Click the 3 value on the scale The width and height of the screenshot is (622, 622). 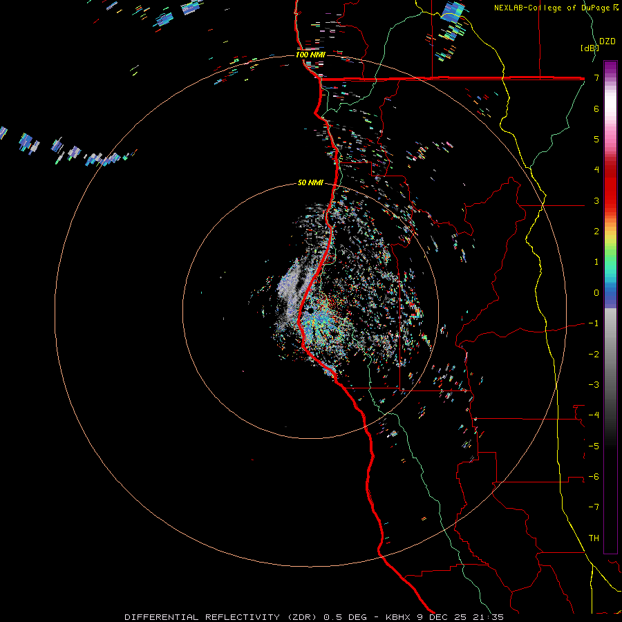596,200
